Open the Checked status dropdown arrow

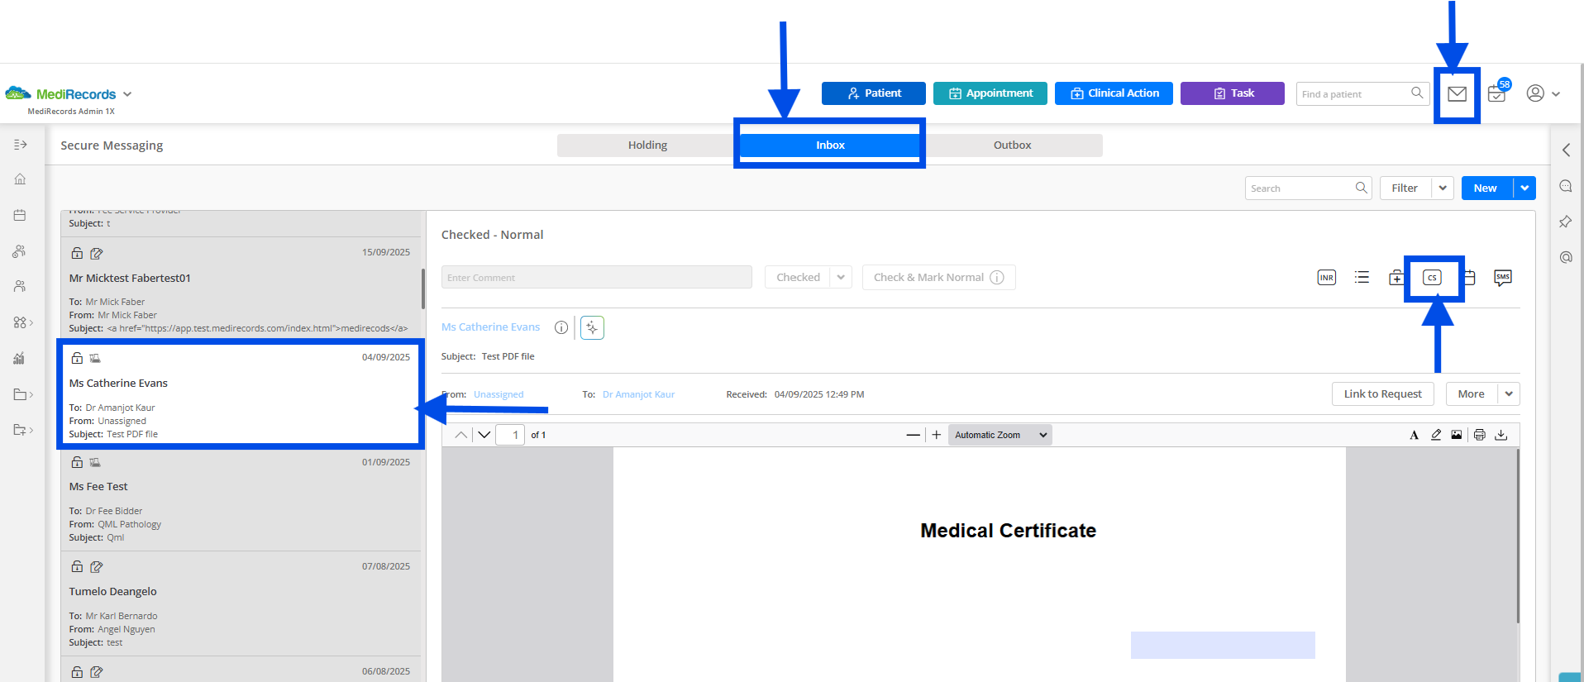841,278
